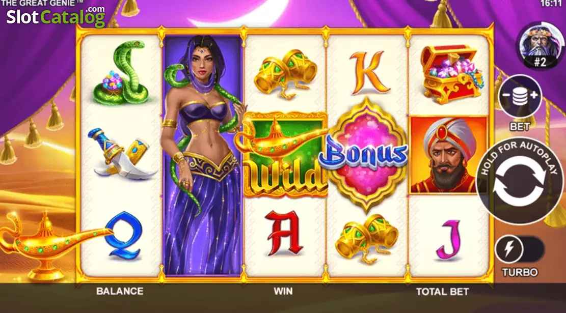Click the spin button with circular arrows
The width and height of the screenshot is (566, 313).
pyautogui.click(x=520, y=181)
